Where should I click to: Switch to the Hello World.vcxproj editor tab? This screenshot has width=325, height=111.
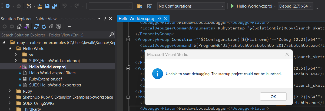pos(137,19)
